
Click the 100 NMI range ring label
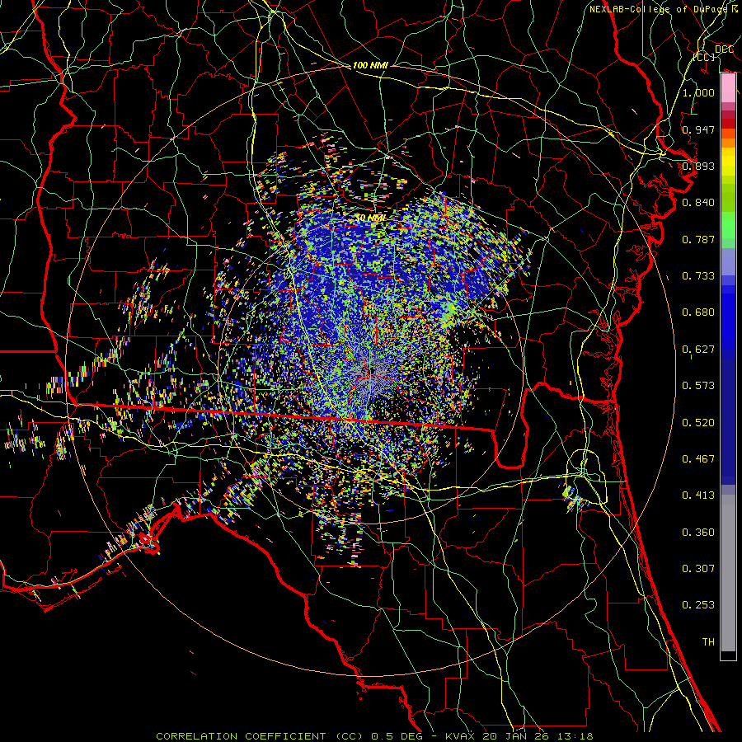(370, 65)
